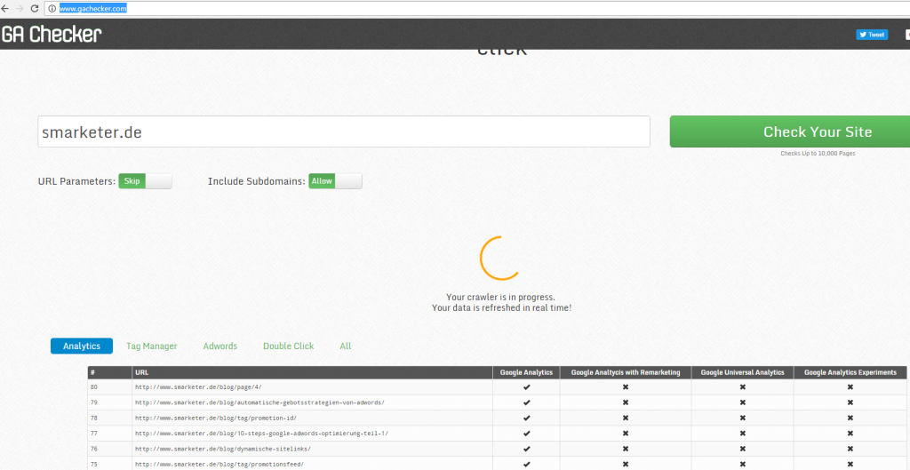The width and height of the screenshot is (910, 470).
Task: Click the row number 77 cell
Action: click(109, 434)
